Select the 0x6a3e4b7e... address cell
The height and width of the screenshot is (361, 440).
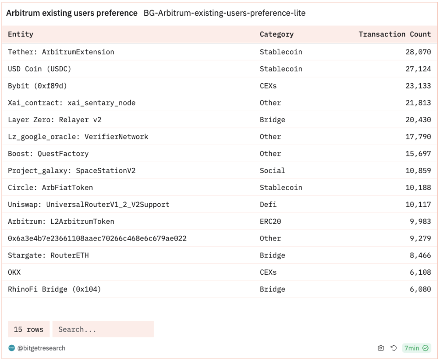point(97,238)
